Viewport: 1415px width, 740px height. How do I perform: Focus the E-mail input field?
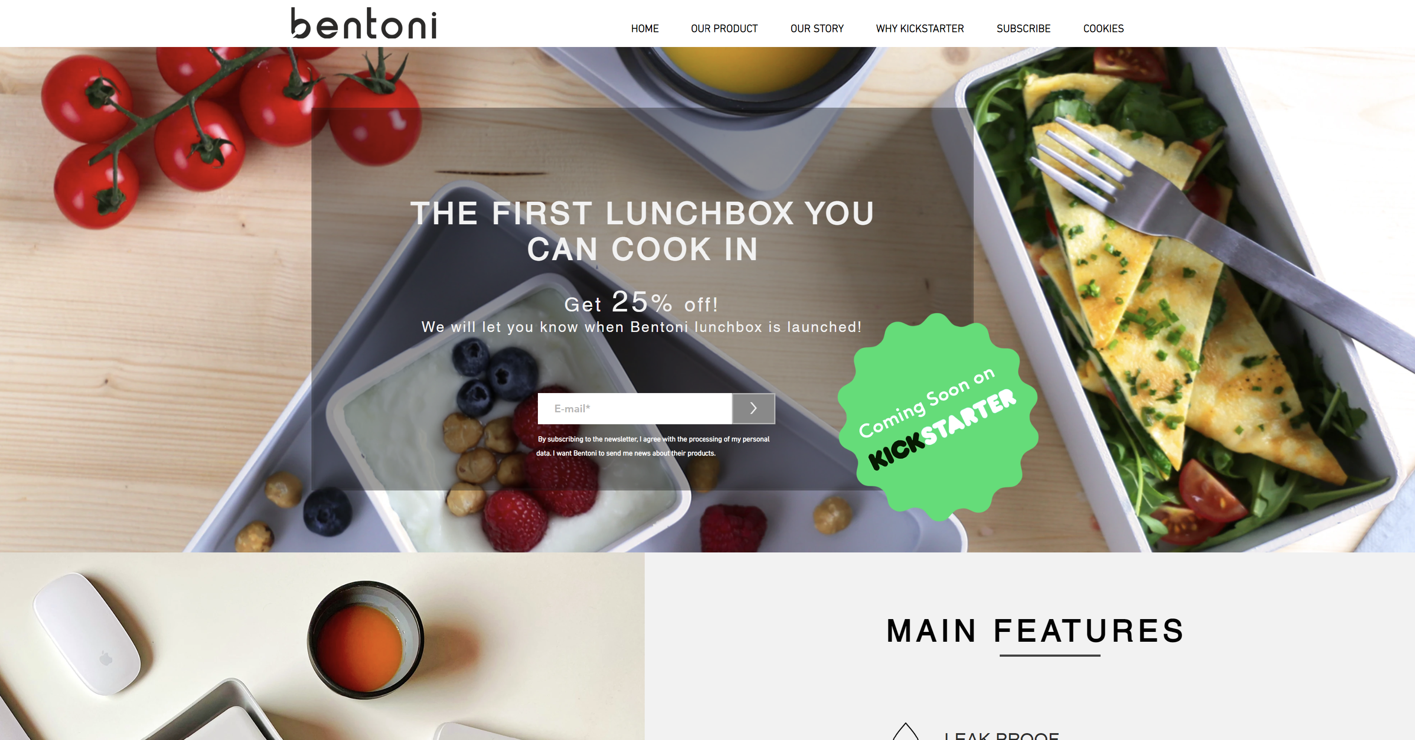click(x=634, y=408)
